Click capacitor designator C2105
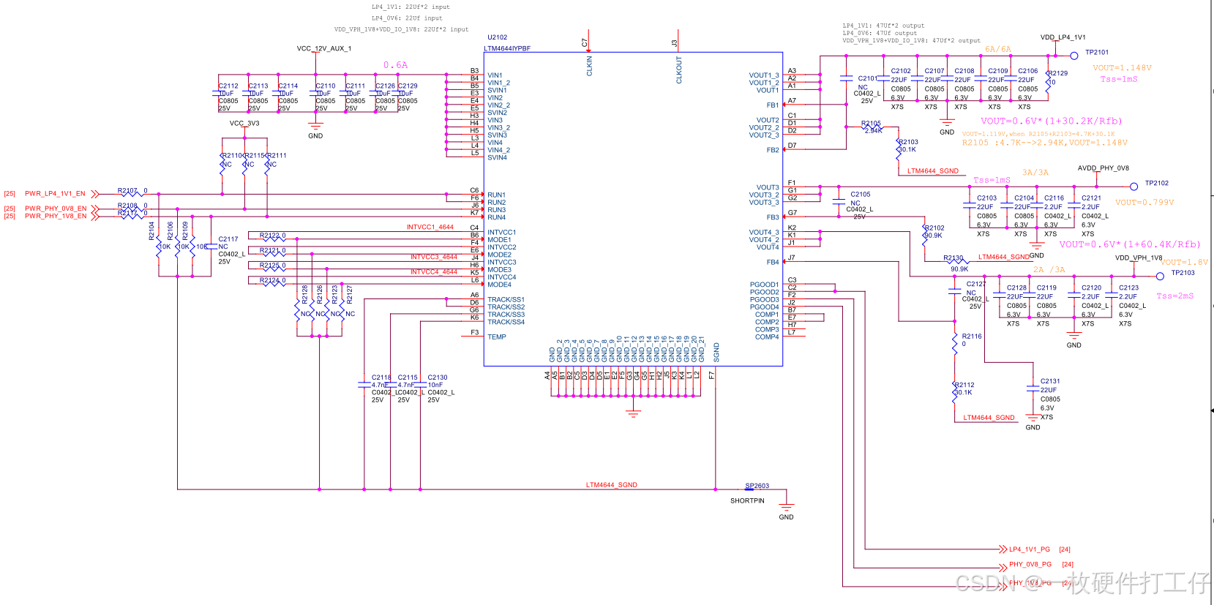The height and width of the screenshot is (605, 1214). (861, 195)
